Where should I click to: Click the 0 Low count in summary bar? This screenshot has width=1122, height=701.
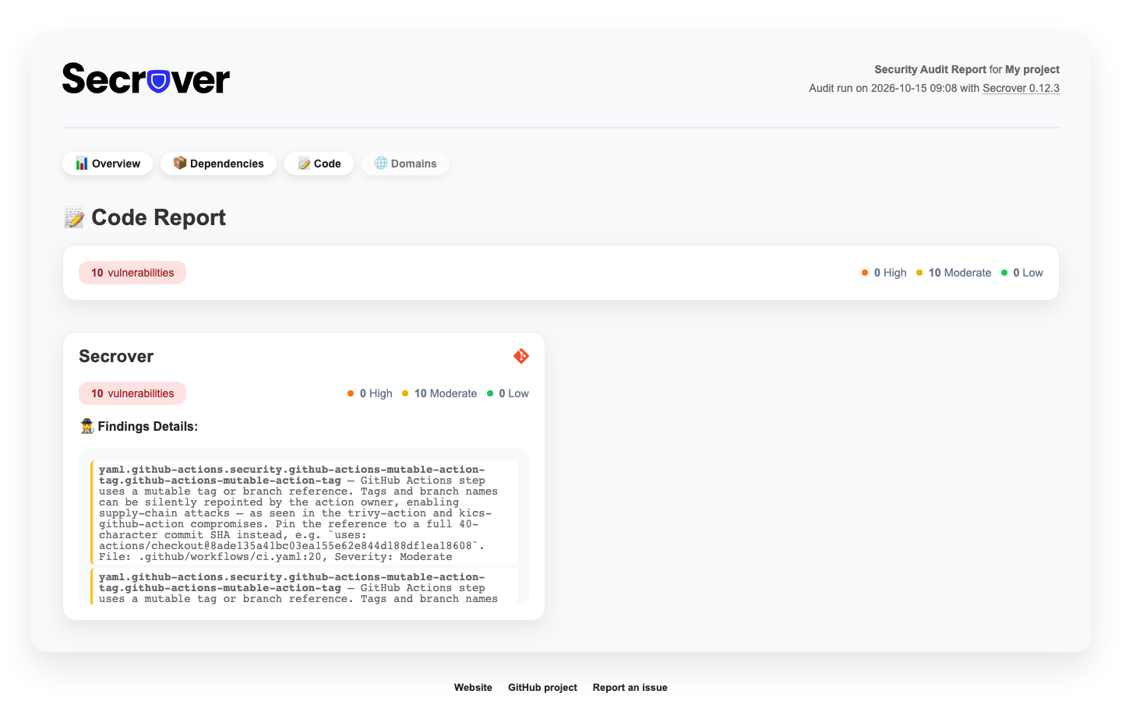tap(1021, 273)
